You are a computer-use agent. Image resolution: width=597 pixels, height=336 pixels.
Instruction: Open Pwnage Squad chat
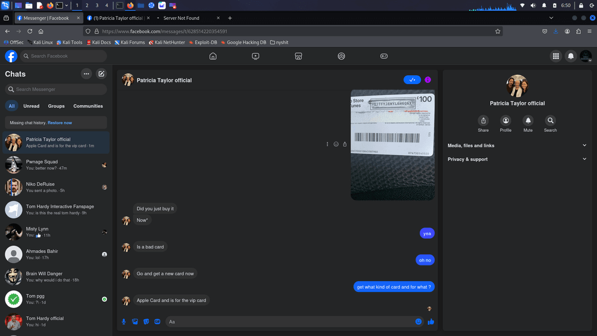(x=56, y=165)
